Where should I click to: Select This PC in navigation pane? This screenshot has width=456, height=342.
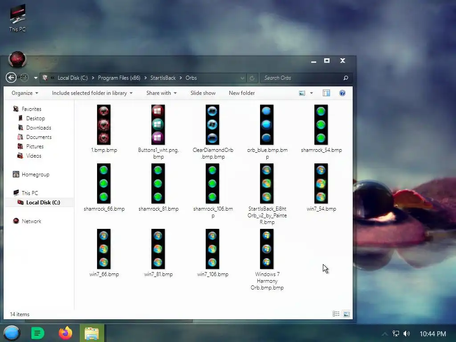(29, 193)
